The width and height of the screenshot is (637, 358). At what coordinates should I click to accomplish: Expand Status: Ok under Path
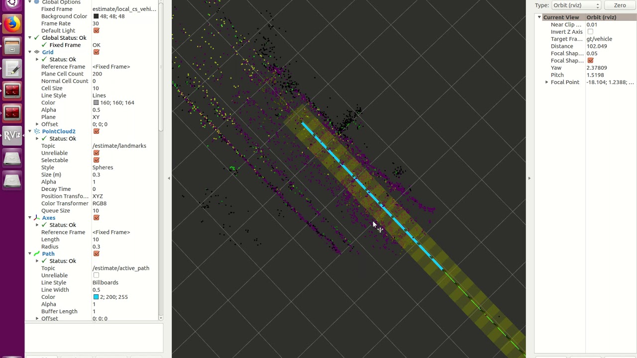(x=37, y=261)
